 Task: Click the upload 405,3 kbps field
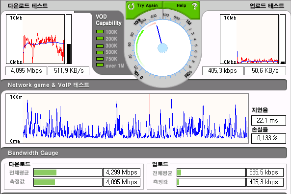point(223,71)
